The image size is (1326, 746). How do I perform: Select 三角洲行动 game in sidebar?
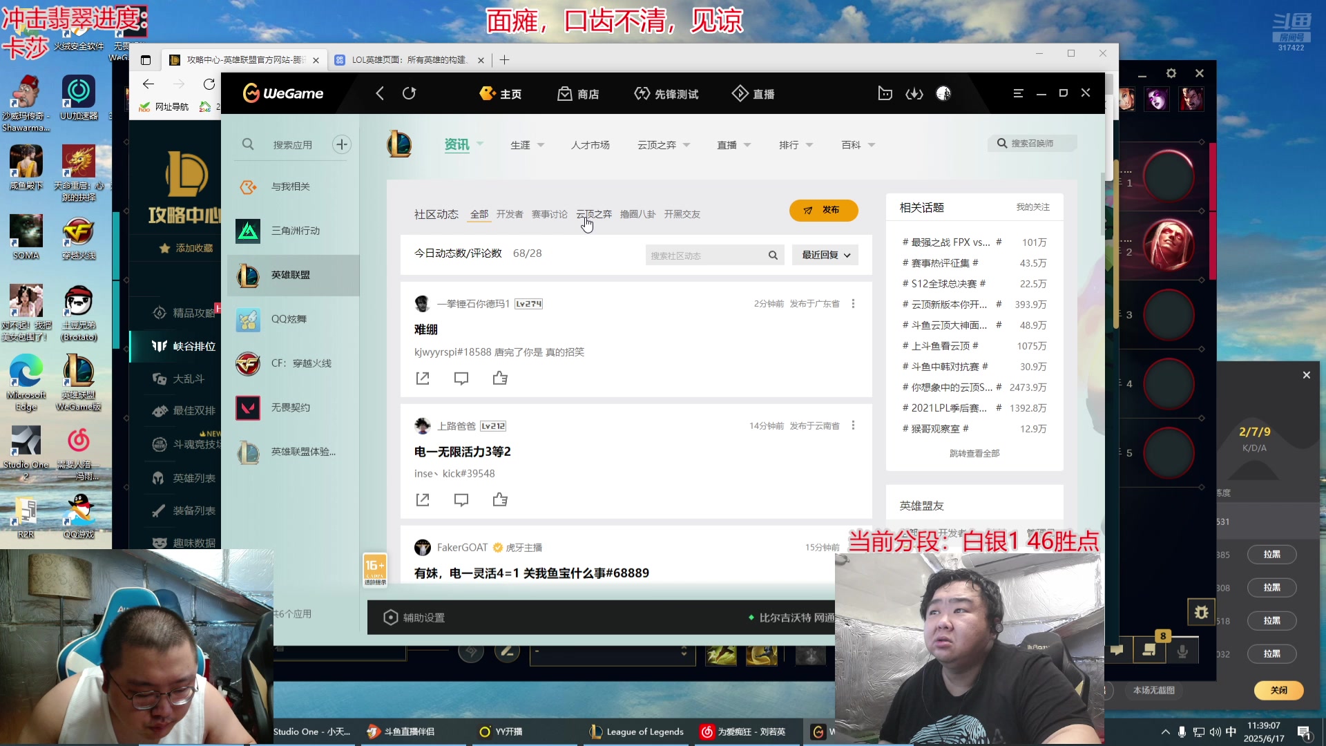[294, 231]
